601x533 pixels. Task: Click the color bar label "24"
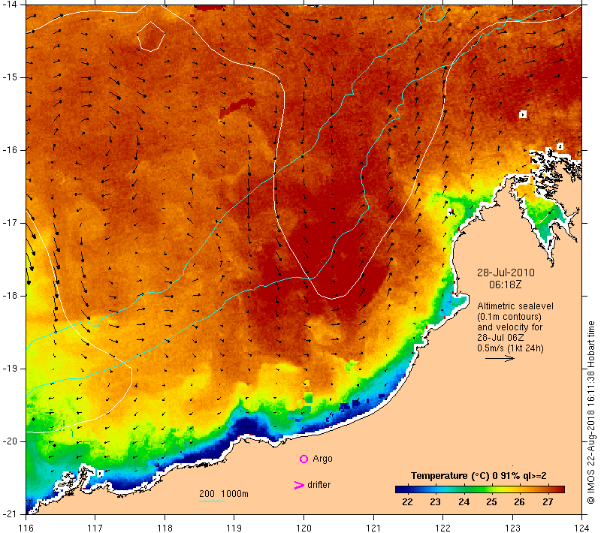464,502
